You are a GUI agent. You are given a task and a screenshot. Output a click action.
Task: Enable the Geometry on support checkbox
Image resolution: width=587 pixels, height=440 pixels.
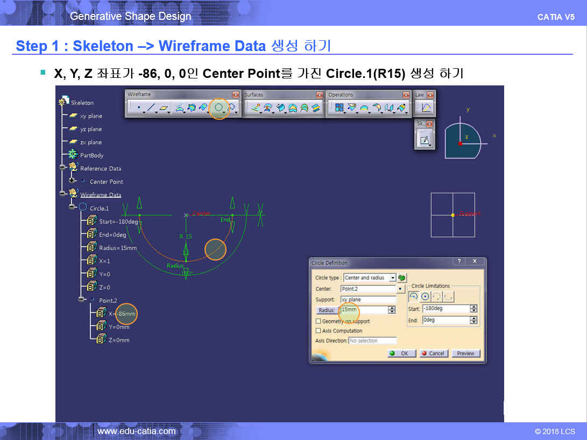[x=318, y=321]
